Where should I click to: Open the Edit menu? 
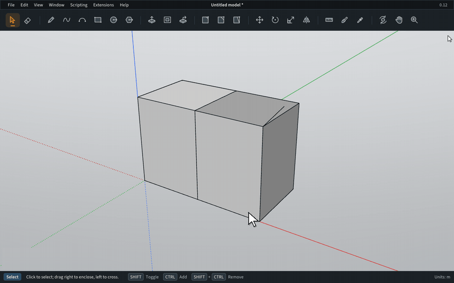tap(24, 5)
